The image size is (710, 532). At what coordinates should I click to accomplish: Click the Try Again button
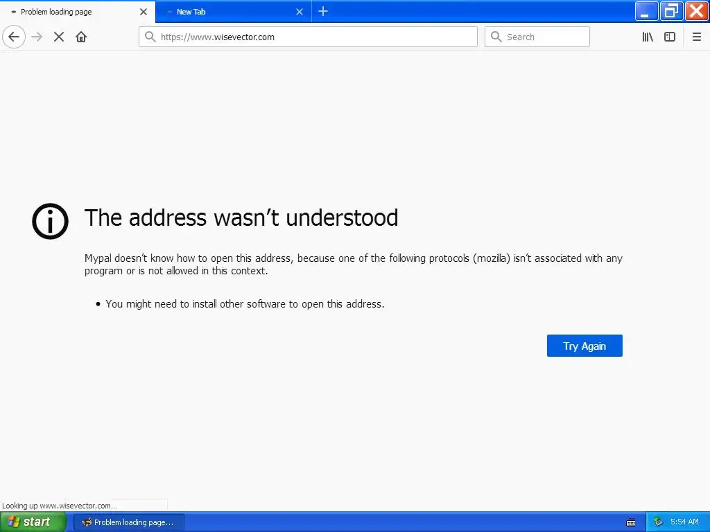point(585,346)
